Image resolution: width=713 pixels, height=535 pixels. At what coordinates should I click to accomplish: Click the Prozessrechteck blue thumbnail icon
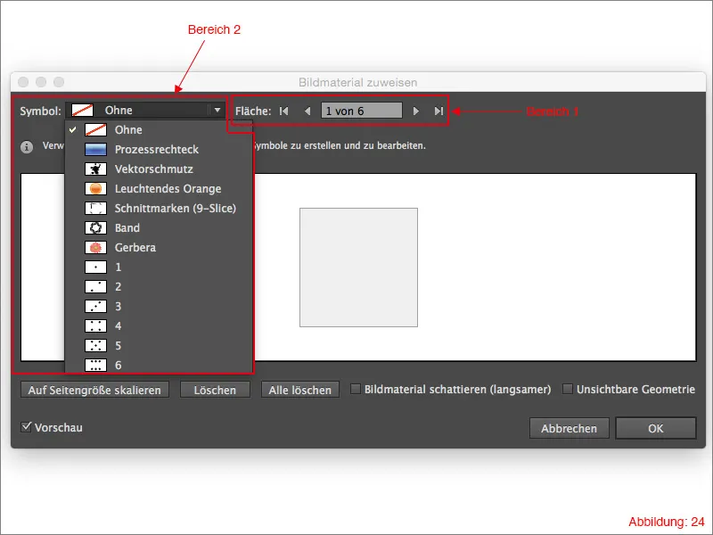(95, 149)
